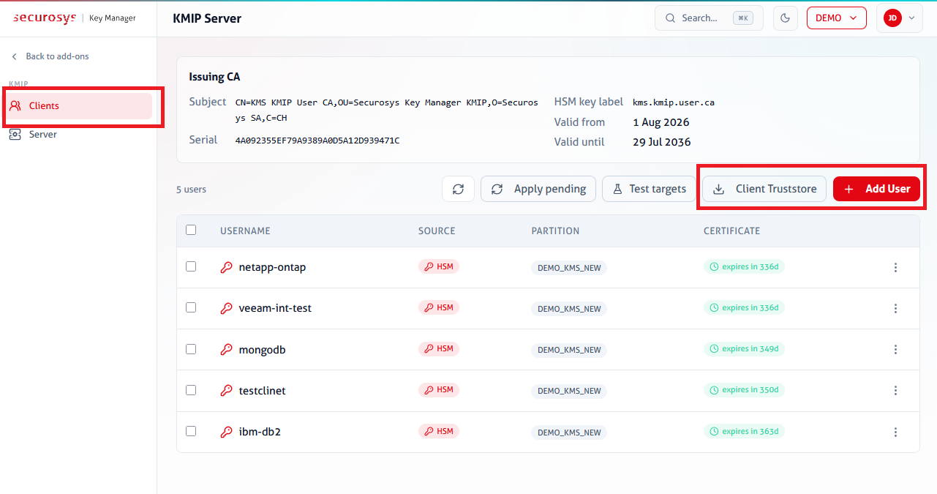Screen dimensions: 937x494
Task: Expand the user account chevron
Action: tap(911, 18)
